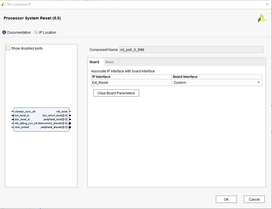Viewport: 272px width, 209px height.
Task: Switch to the Board tab
Action: [94, 62]
